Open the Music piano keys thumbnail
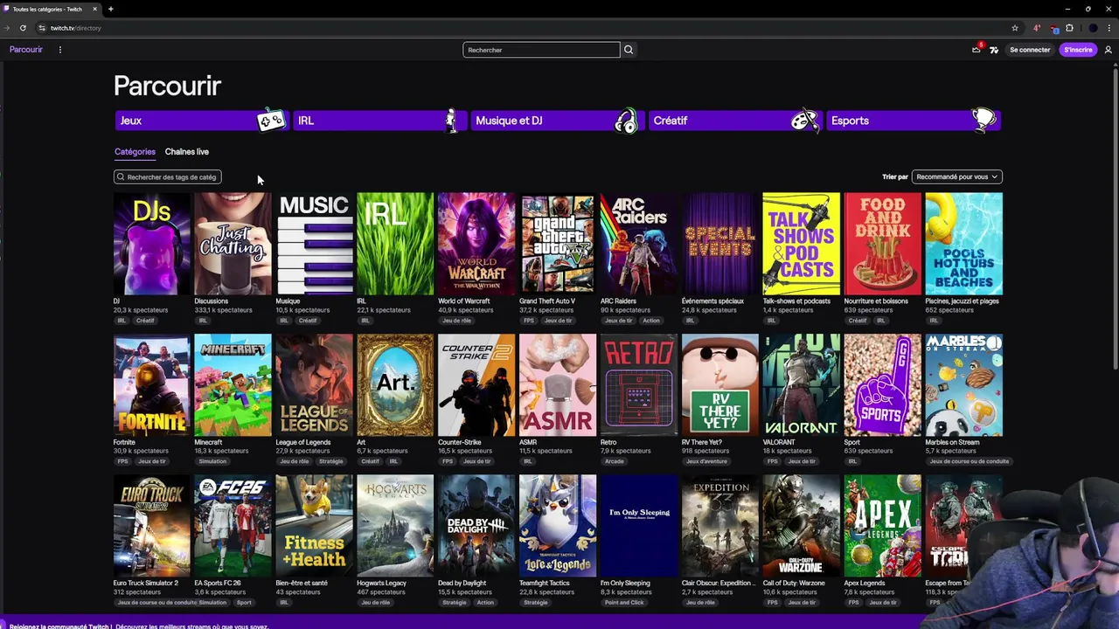1119x629 pixels. click(314, 244)
